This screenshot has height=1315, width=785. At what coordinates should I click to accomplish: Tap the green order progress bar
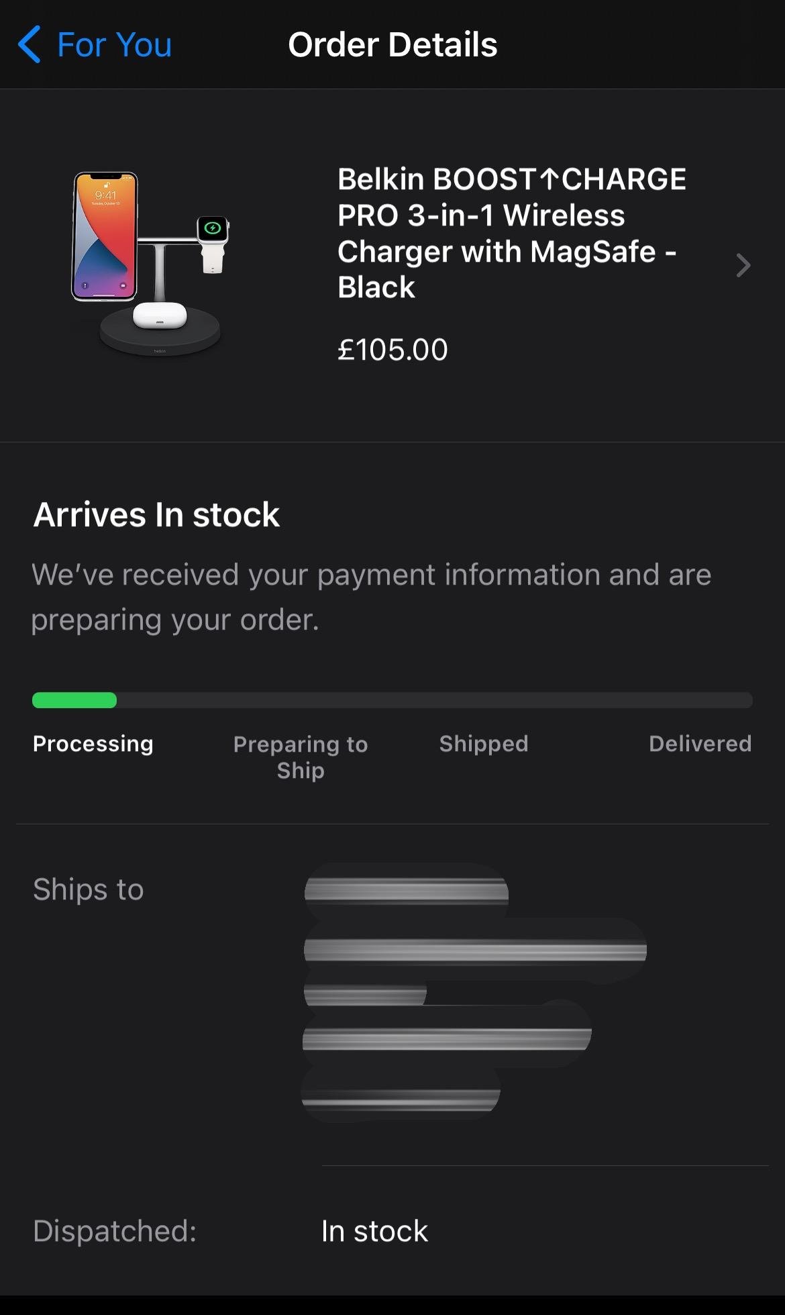[x=74, y=700]
